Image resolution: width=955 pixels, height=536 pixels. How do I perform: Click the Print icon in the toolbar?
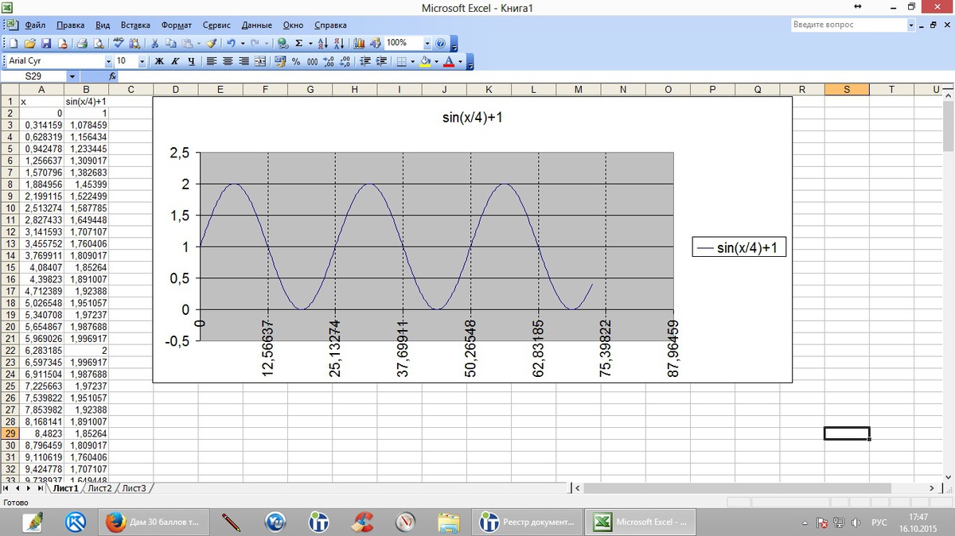(82, 44)
